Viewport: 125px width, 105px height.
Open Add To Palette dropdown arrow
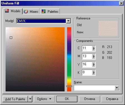[x=30, y=99]
